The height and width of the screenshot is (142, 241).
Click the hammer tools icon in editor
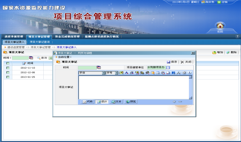click(147, 73)
